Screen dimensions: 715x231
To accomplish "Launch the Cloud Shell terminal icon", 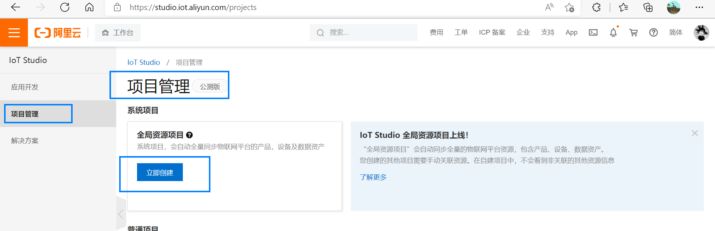I will coord(593,32).
